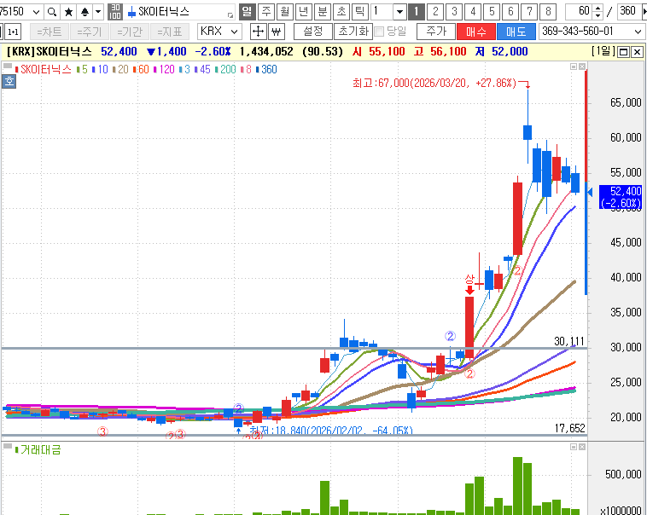The image size is (647, 515).
Task: Click the =지표 sync button
Action: tap(170, 32)
